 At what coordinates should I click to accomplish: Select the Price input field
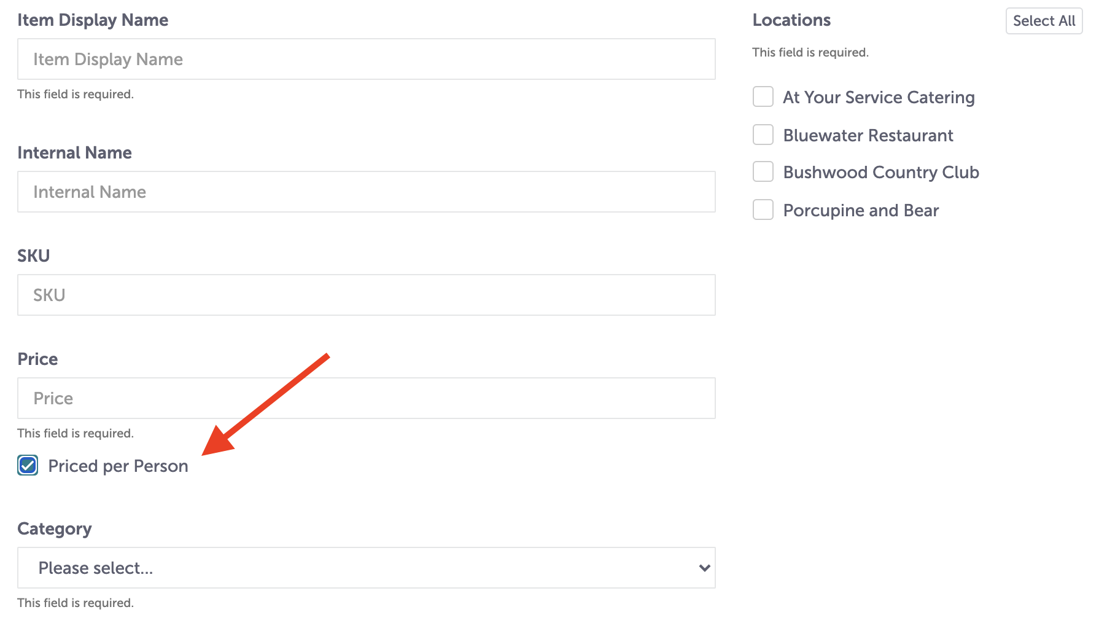367,398
